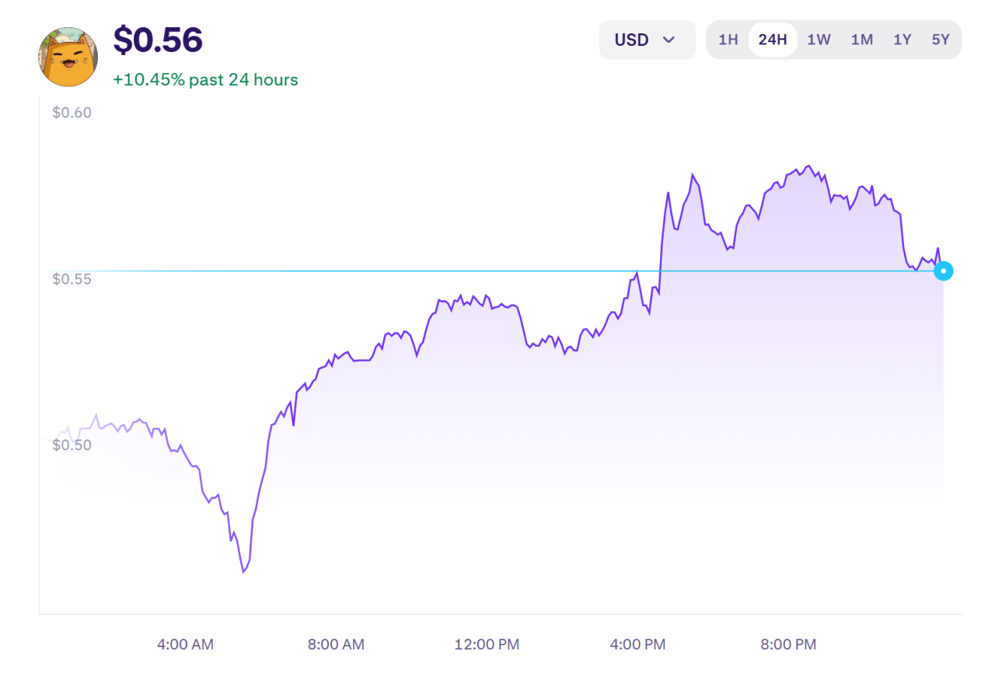Screen dimensions: 995x686
Task: Click the 8:00 AM time axis label
Action: (336, 645)
